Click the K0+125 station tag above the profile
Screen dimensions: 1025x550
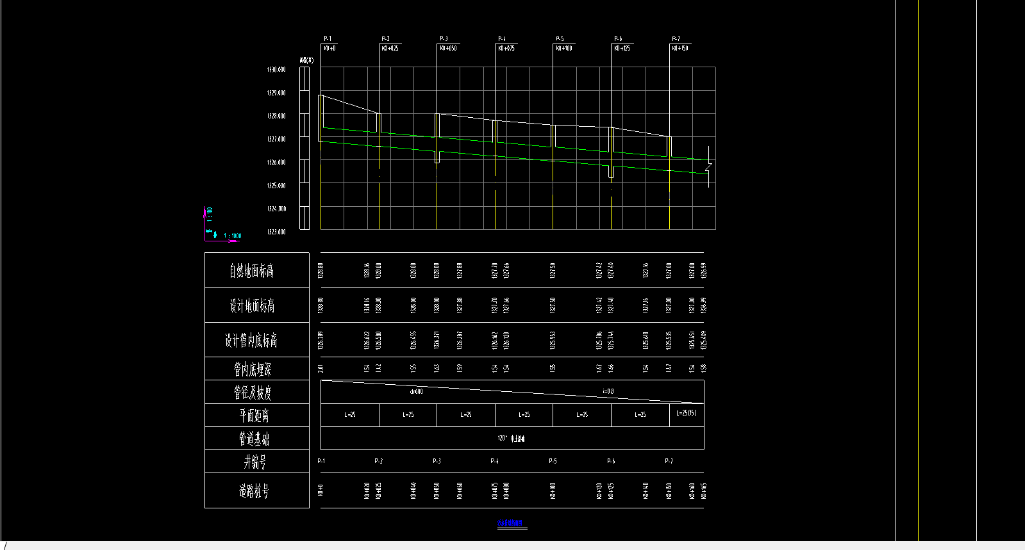[x=622, y=48]
